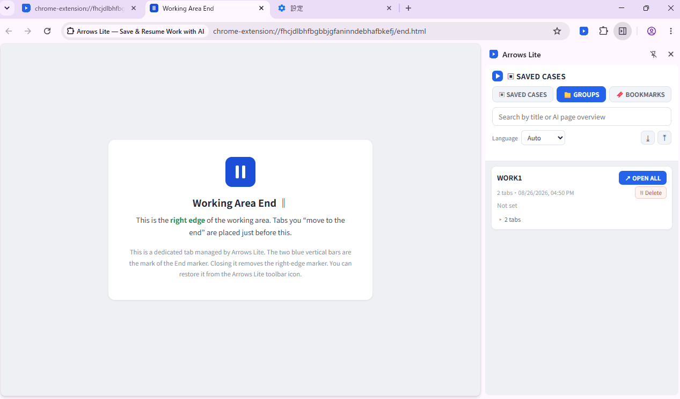Close the first chrome-extension:// tab
The height and width of the screenshot is (399, 680).
[x=134, y=8]
